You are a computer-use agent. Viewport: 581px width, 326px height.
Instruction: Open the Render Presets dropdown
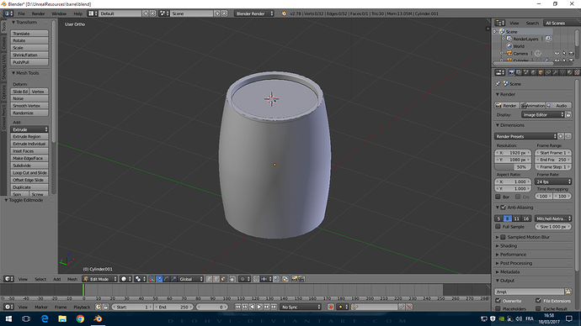tap(525, 136)
